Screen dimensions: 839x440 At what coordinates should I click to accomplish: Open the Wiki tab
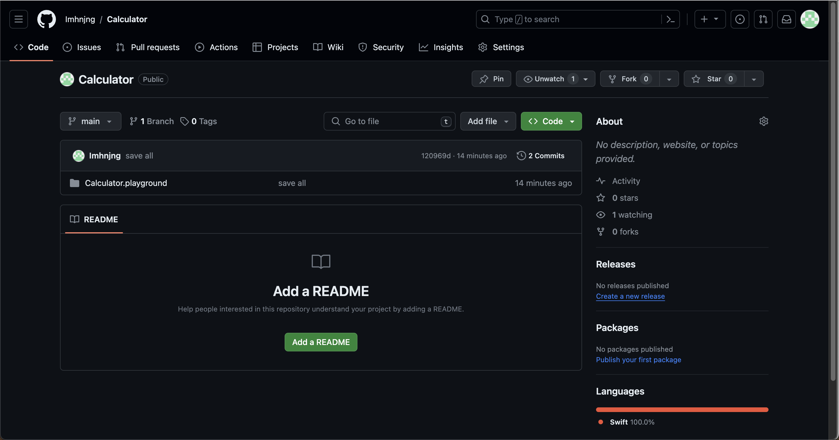pos(328,47)
